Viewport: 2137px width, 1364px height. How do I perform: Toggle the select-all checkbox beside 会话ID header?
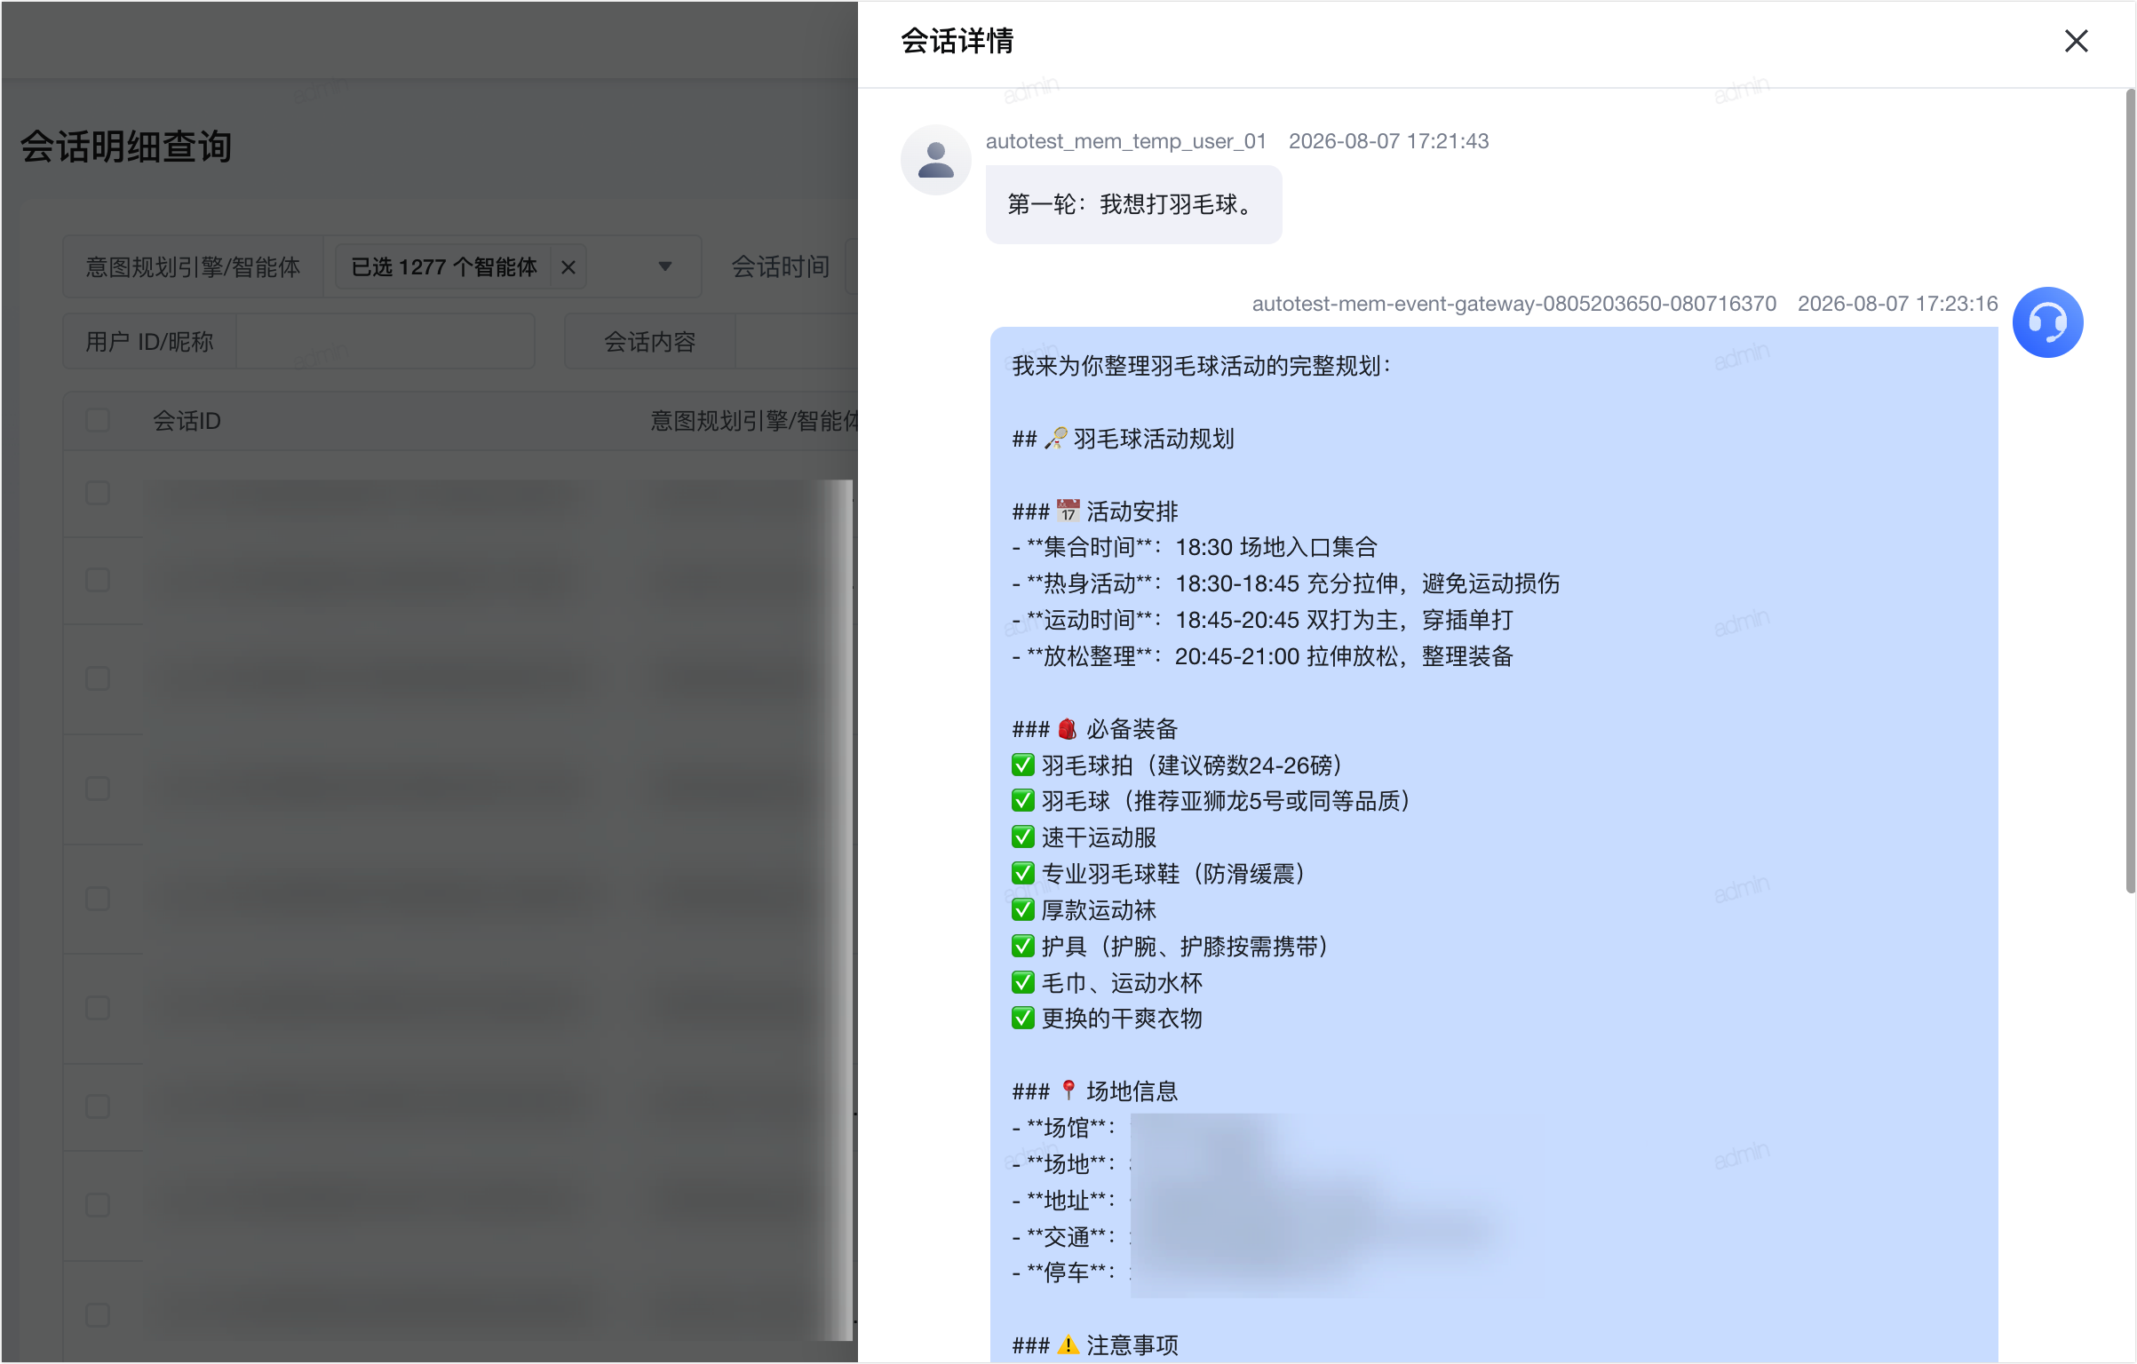[98, 420]
